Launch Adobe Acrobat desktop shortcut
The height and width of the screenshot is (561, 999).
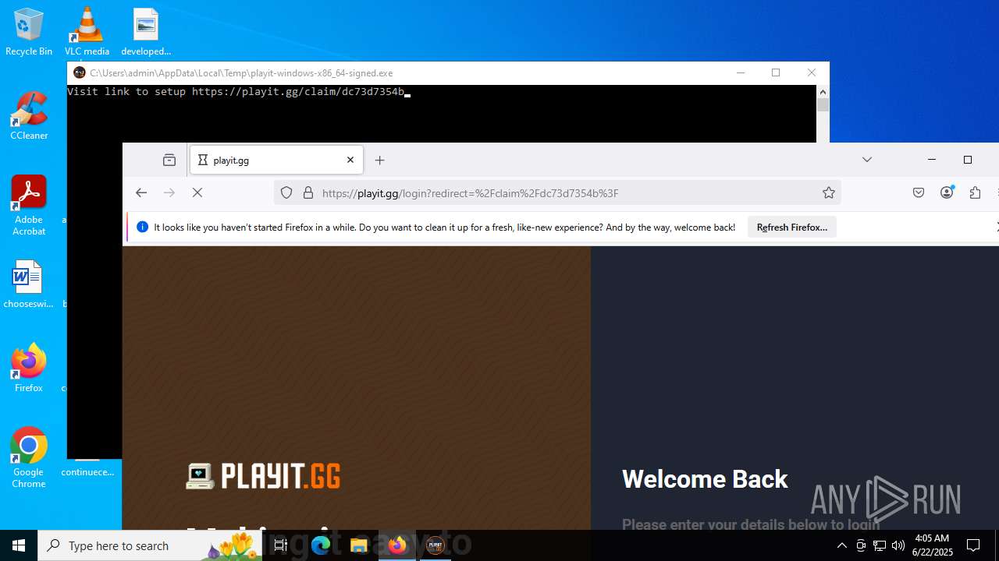(29, 206)
